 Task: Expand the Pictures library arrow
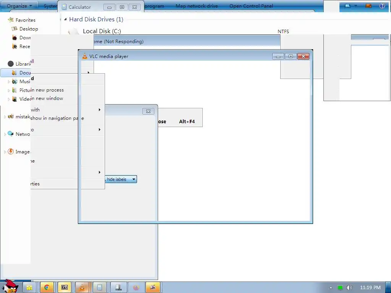[9, 90]
